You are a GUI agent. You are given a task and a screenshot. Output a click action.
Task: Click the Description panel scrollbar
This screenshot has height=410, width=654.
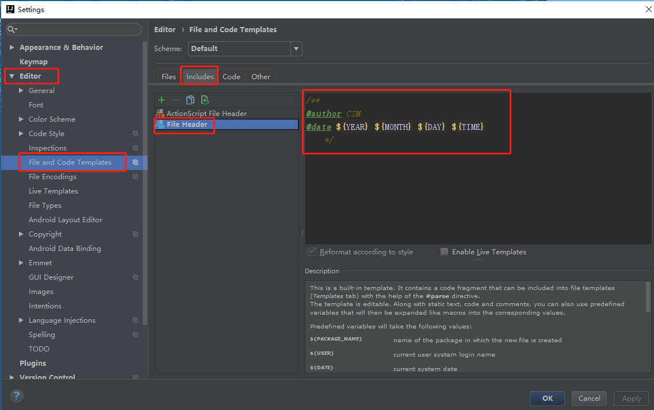tap(648, 297)
